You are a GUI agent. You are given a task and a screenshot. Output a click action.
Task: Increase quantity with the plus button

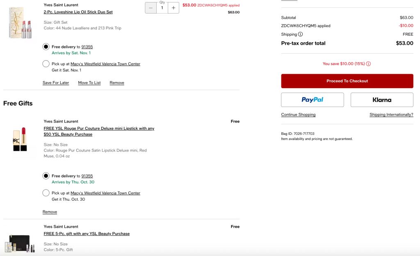[x=173, y=8]
